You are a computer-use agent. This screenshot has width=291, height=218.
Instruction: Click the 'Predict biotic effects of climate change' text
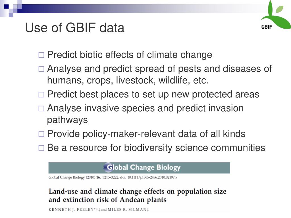pyautogui.click(x=130, y=55)
